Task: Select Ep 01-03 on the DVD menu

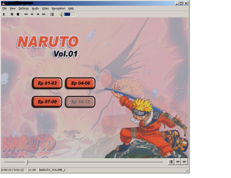Action: pyautogui.click(x=47, y=83)
